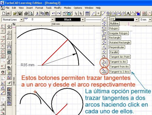Image resolution: width=152 pixels, height=115 pixels.
Task: Open the Black color dropdown arrow
Action: coord(83,20)
